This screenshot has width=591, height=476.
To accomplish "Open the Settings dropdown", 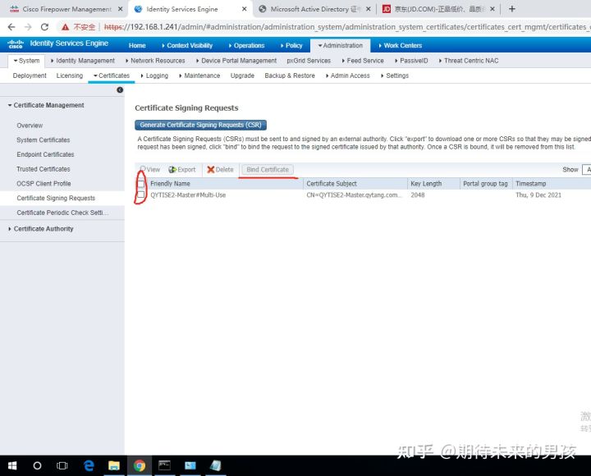I will pos(395,76).
